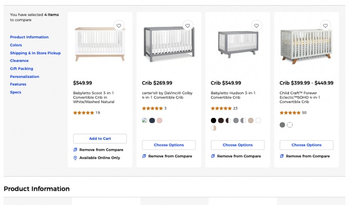The height and width of the screenshot is (205, 349).
Task: Go to Shipping & In Store Pickup section
Action: point(35,53)
